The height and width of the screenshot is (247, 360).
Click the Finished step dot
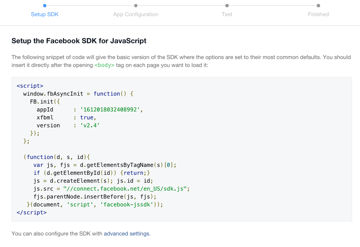coord(318,6)
